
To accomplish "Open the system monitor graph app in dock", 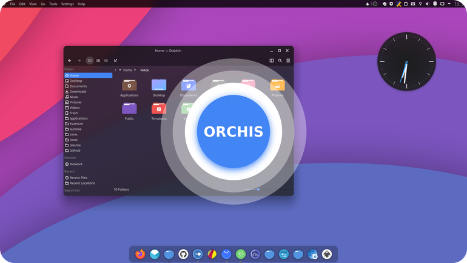I will click(x=255, y=254).
